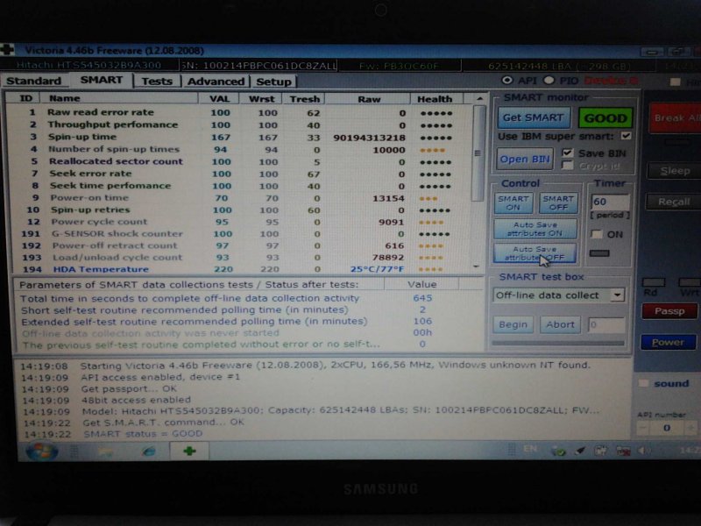The image size is (701, 526).
Task: Uncheck the Save BIN checkbox
Action: pyautogui.click(x=568, y=153)
